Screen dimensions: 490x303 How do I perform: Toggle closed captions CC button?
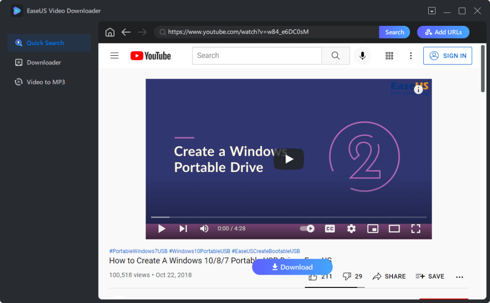(x=330, y=228)
